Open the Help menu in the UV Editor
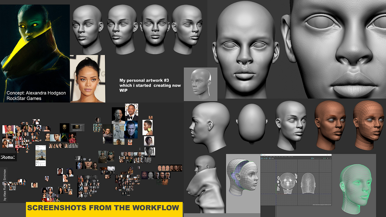 (x=292, y=157)
